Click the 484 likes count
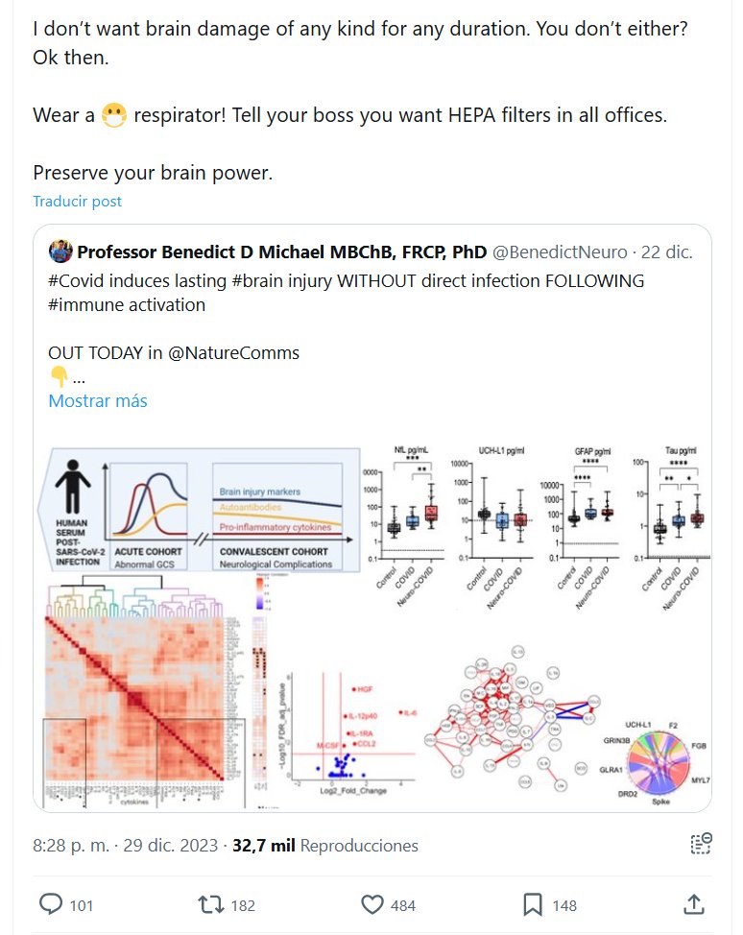Screen dimensions: 743x935 pos(403,904)
